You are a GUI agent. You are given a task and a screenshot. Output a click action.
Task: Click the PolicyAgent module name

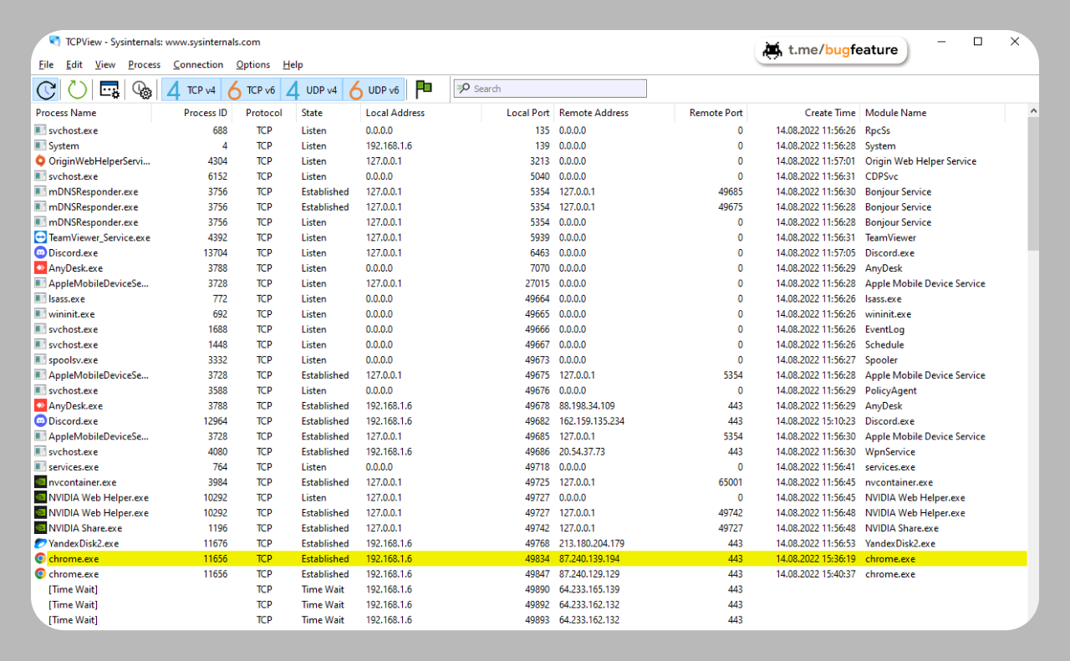[891, 390]
